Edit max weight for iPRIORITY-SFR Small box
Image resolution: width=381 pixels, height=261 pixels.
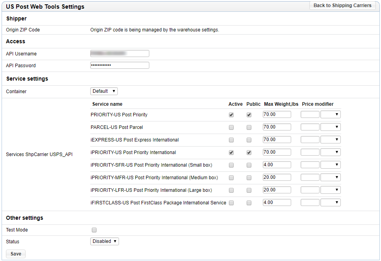(277, 165)
